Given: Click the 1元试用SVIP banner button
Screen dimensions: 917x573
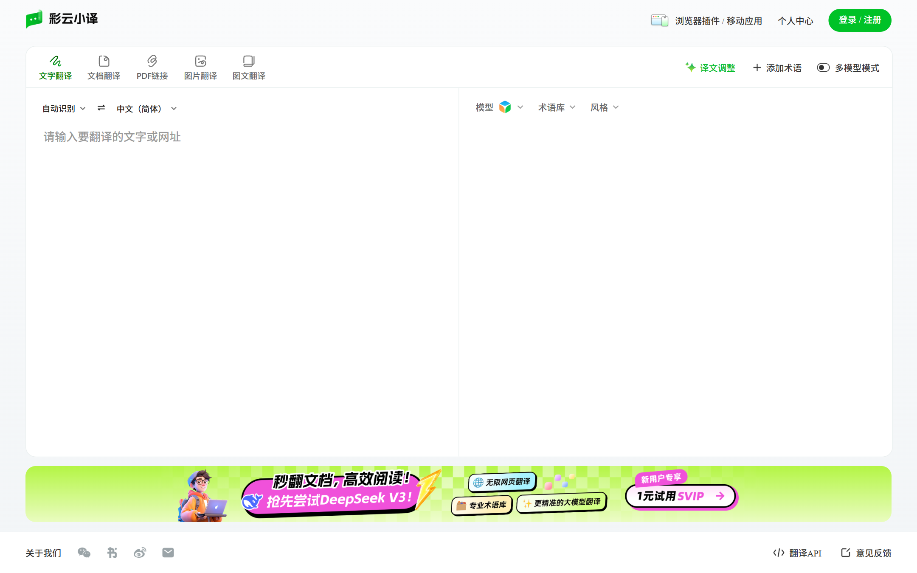Looking at the screenshot, I should [x=681, y=496].
